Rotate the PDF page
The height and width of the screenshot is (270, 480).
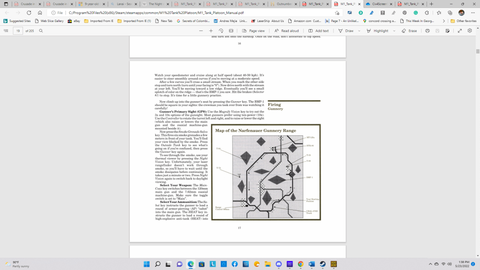pos(221,30)
